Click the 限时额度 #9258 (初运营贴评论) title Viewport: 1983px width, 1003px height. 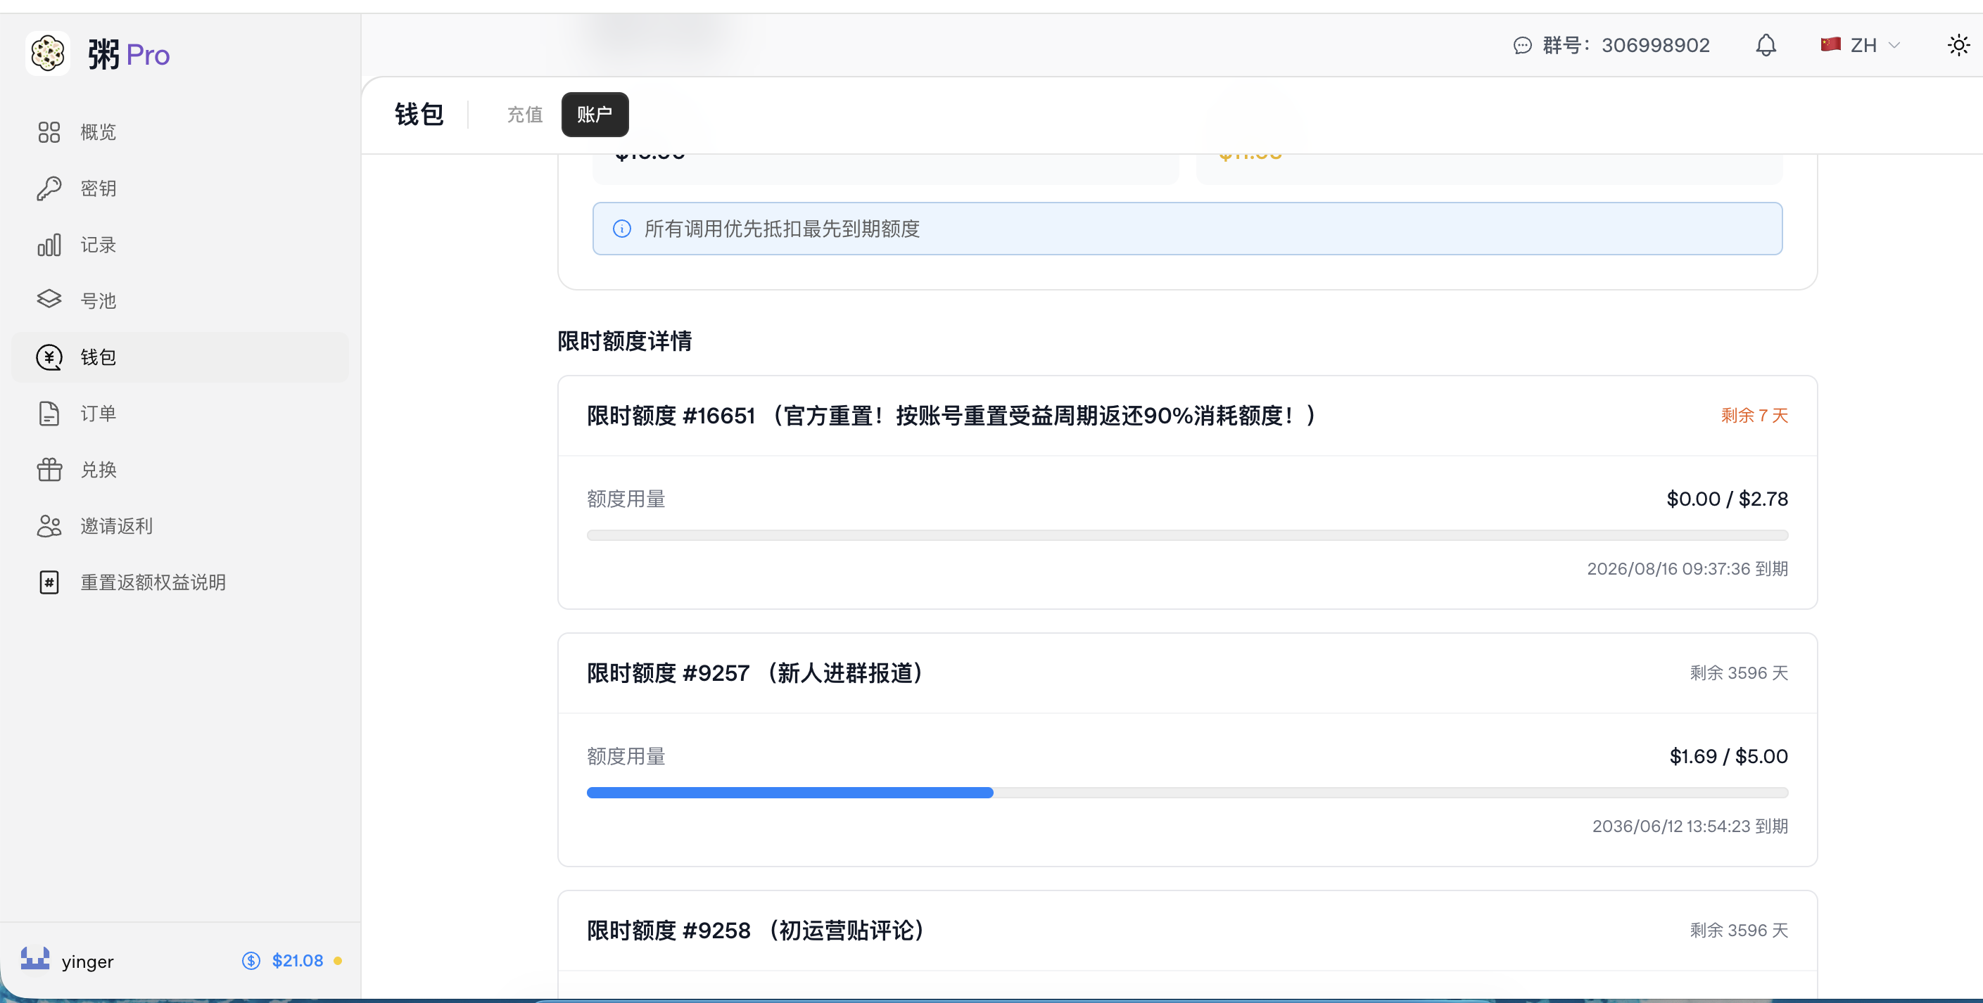[x=756, y=931]
